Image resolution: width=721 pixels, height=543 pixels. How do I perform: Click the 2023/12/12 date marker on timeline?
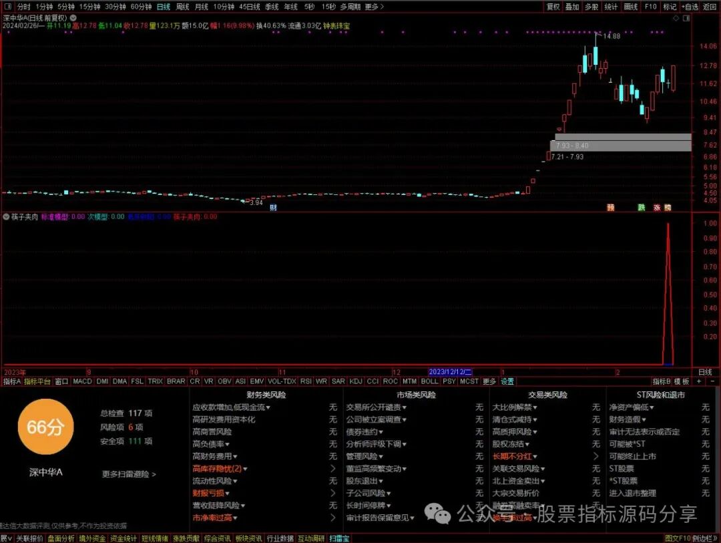(x=450, y=372)
